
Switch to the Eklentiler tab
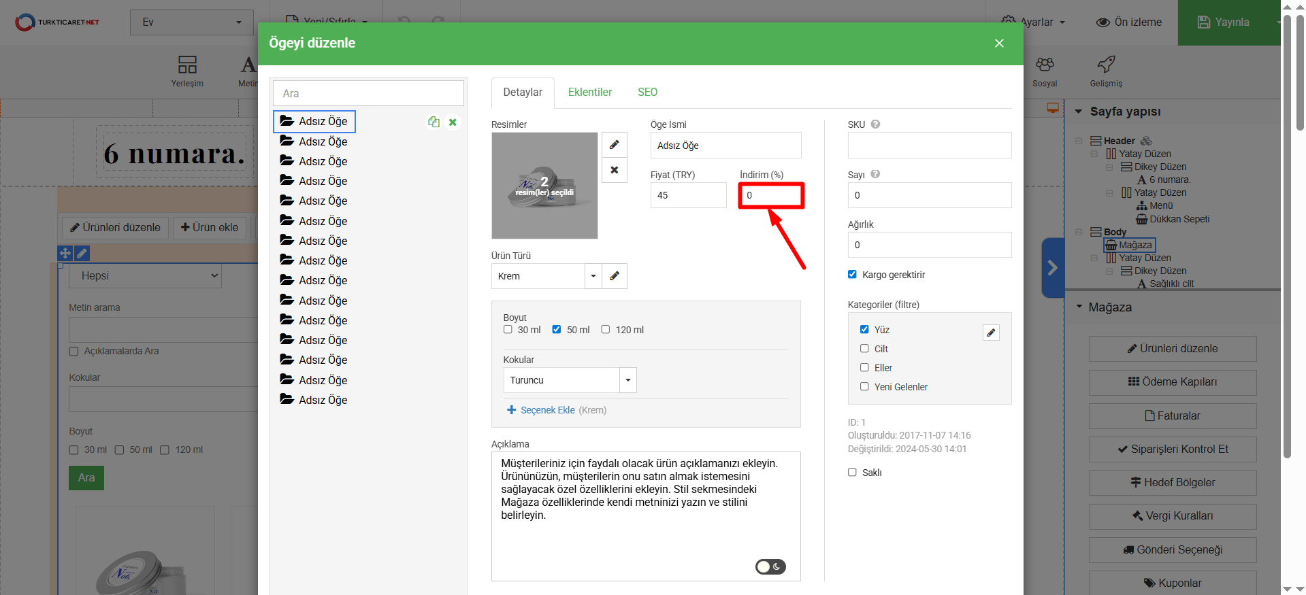[x=589, y=92]
